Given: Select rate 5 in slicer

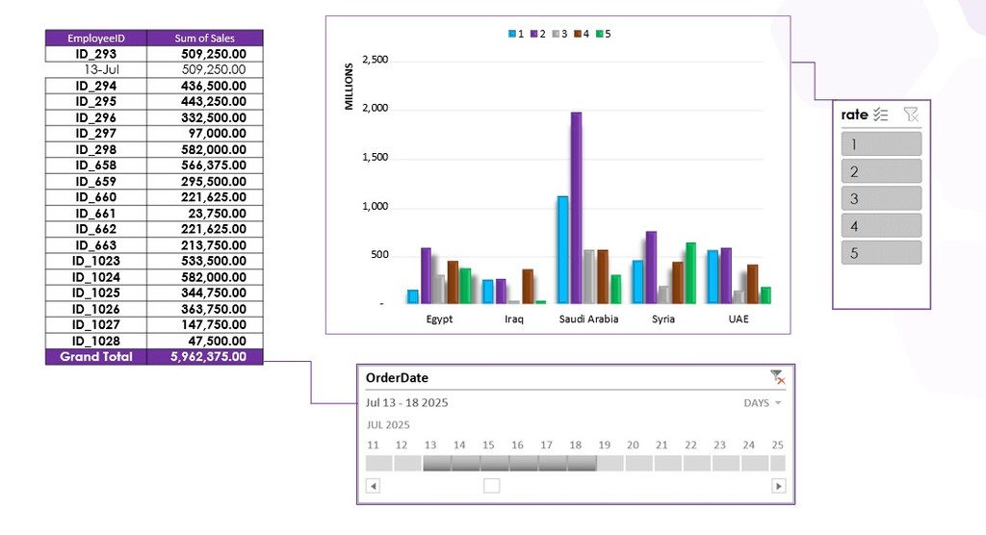Looking at the screenshot, I should 881,253.
